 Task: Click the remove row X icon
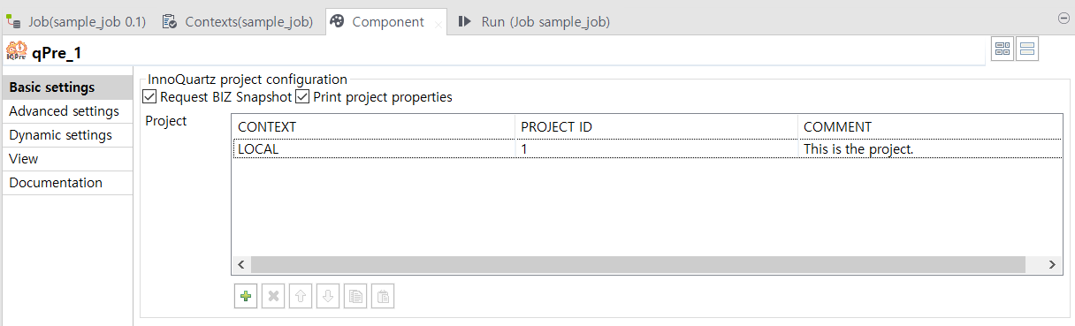click(x=273, y=297)
